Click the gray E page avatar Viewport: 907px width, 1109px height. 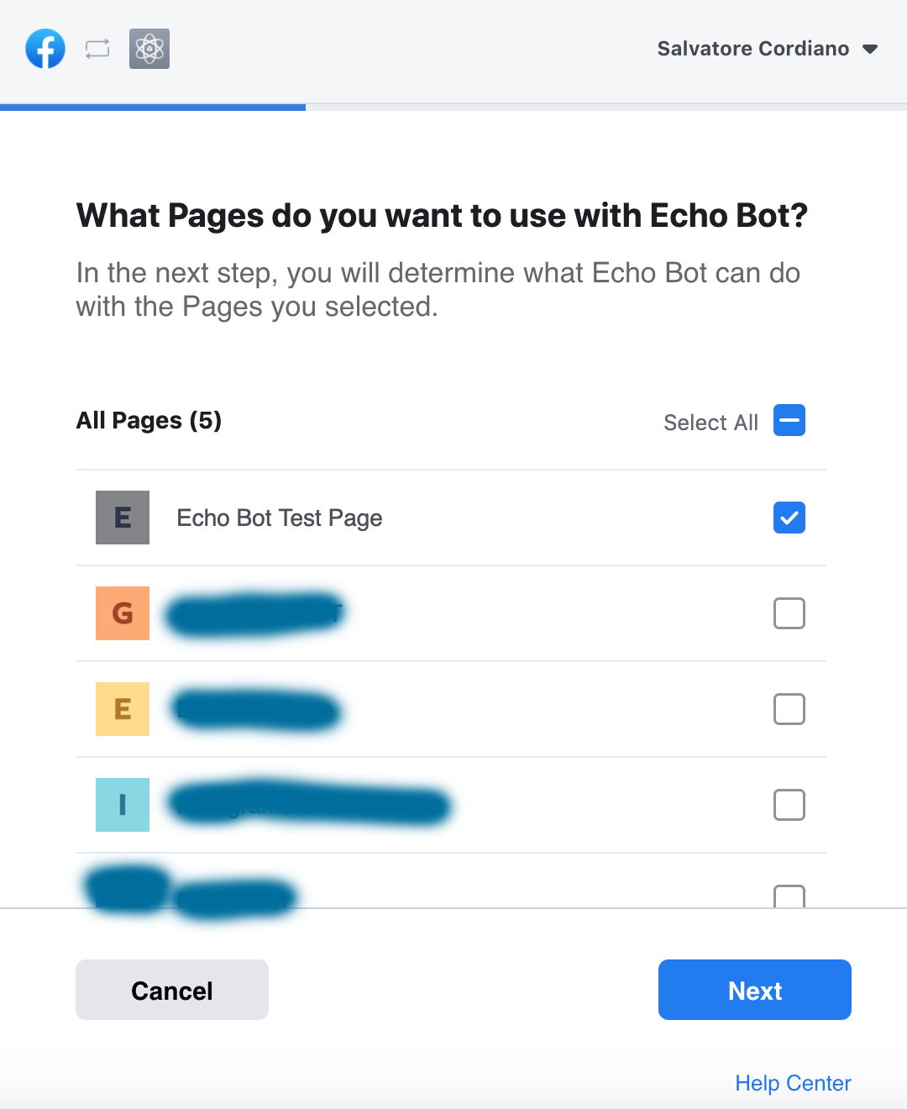click(x=123, y=518)
